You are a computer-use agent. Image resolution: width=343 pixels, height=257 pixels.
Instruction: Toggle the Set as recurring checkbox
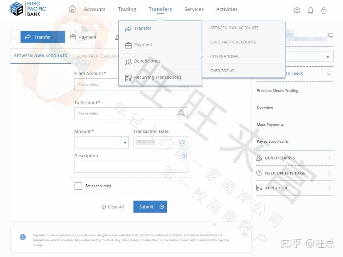(78, 186)
